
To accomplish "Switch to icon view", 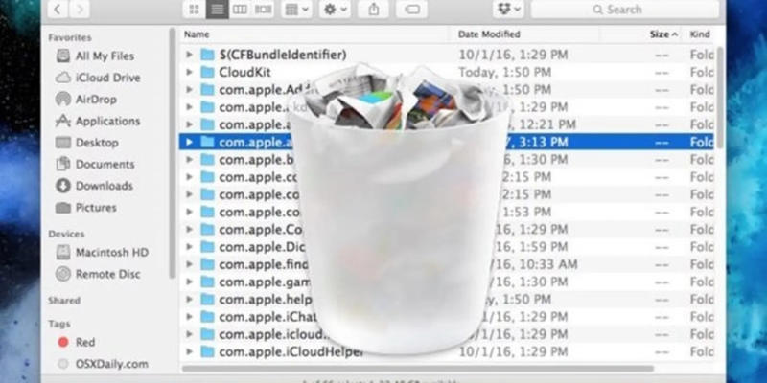I will pos(195,10).
